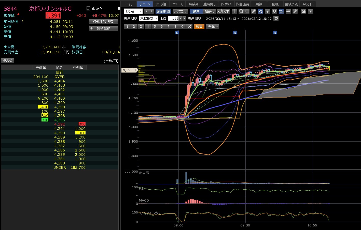Open the 登録 dropdown menu

[x=213, y=26]
